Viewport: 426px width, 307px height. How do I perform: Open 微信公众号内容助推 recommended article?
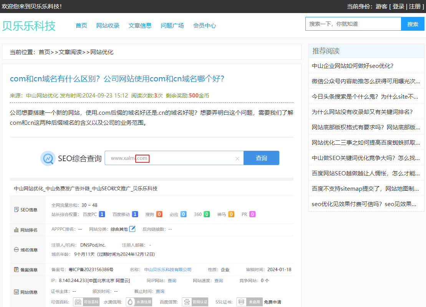click(366, 81)
